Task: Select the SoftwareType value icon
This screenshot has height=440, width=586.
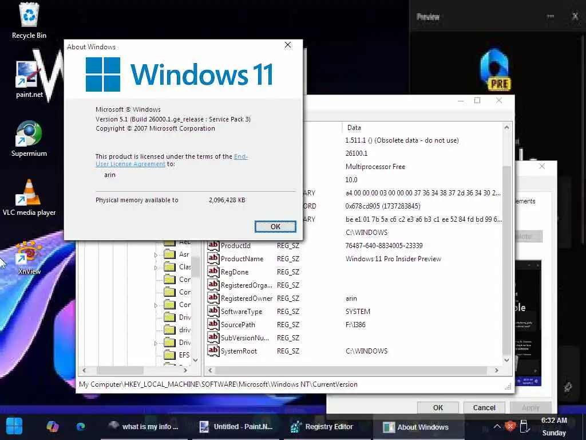Action: pyautogui.click(x=213, y=311)
